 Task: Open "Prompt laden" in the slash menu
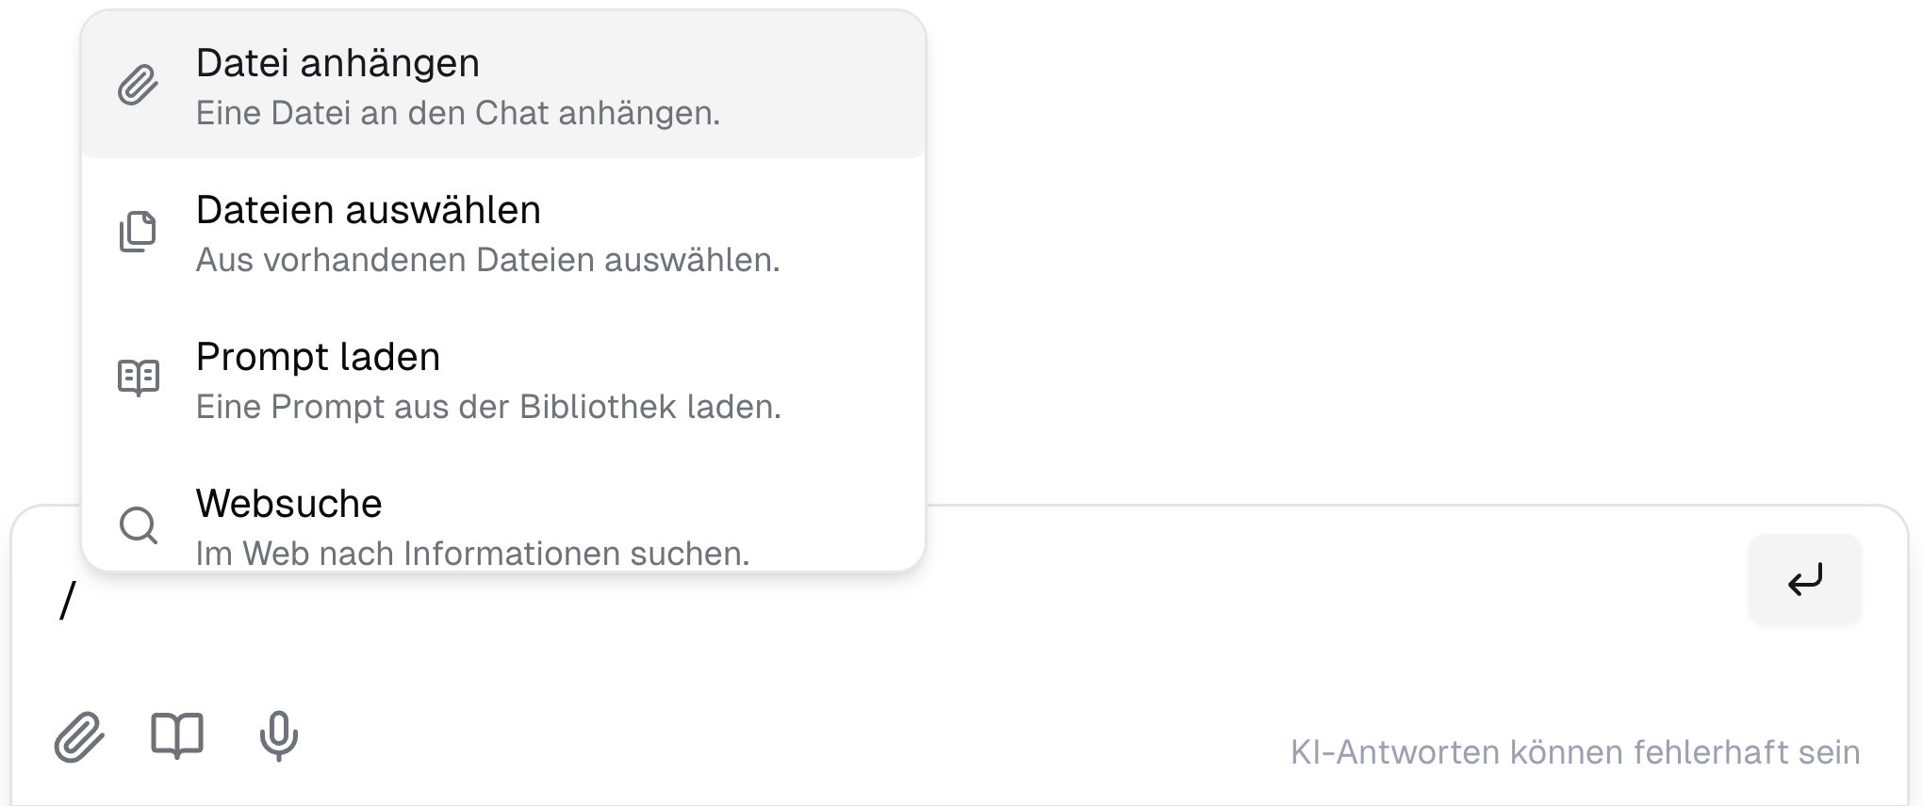coord(318,358)
